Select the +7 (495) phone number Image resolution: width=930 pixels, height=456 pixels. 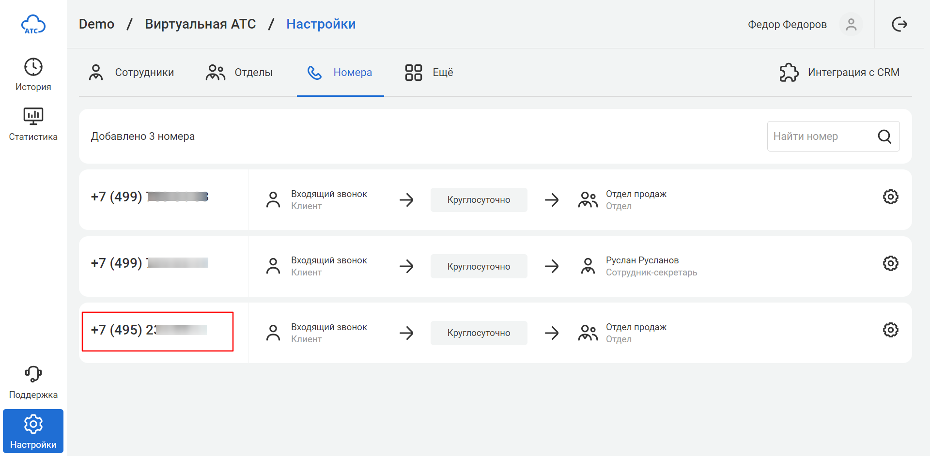point(149,330)
